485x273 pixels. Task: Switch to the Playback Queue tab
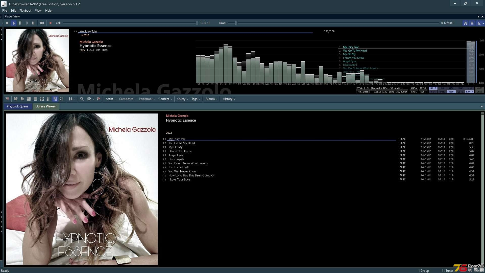(18, 106)
